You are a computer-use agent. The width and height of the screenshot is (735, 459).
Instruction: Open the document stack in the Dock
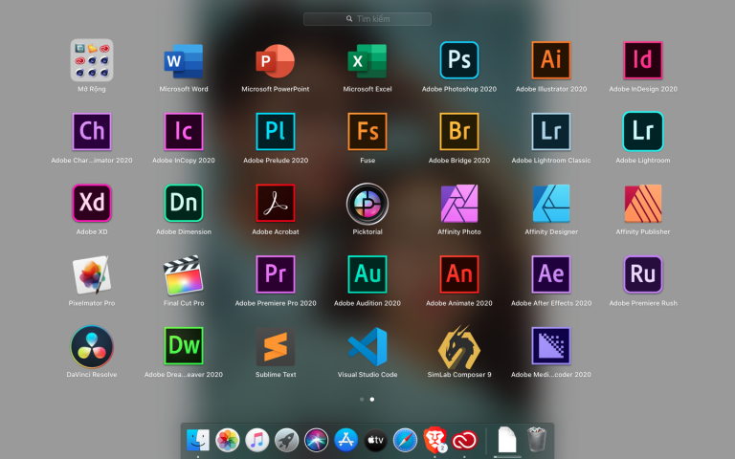click(x=507, y=440)
